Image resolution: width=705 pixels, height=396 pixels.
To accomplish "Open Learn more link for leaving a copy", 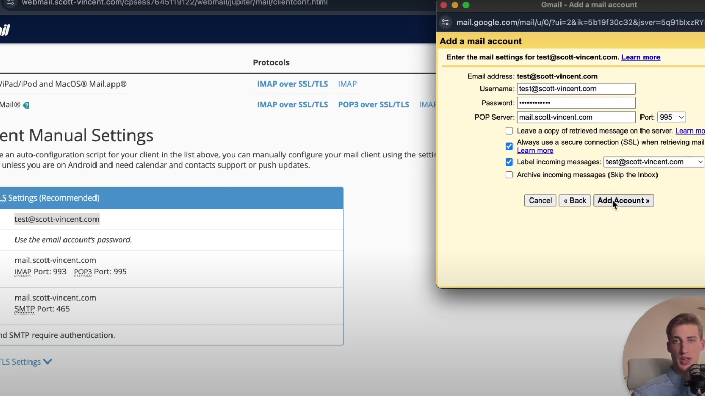I will point(690,131).
